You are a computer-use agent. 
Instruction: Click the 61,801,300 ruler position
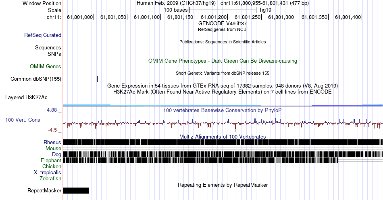pyautogui.click(x=281, y=17)
